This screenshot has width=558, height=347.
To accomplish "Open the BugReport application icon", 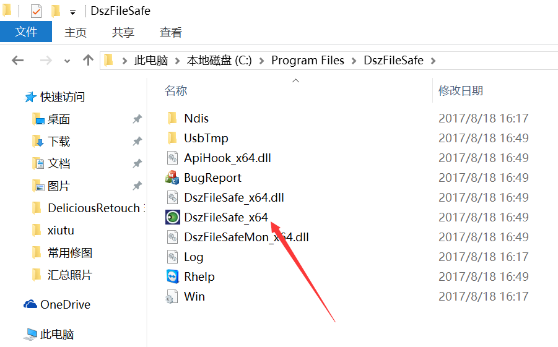I will pyautogui.click(x=172, y=178).
